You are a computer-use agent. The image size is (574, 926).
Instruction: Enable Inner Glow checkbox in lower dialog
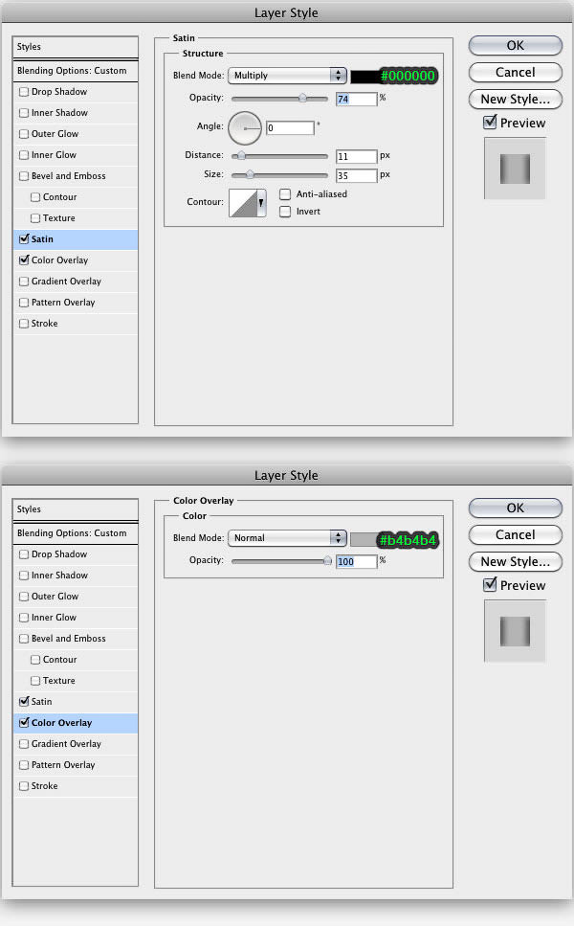point(24,617)
